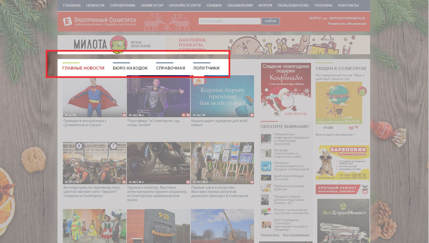Viewport: 429px width, 243px height.
Task: Click the image beside "Все виды строительных" ad
Action: click(x=266, y=154)
